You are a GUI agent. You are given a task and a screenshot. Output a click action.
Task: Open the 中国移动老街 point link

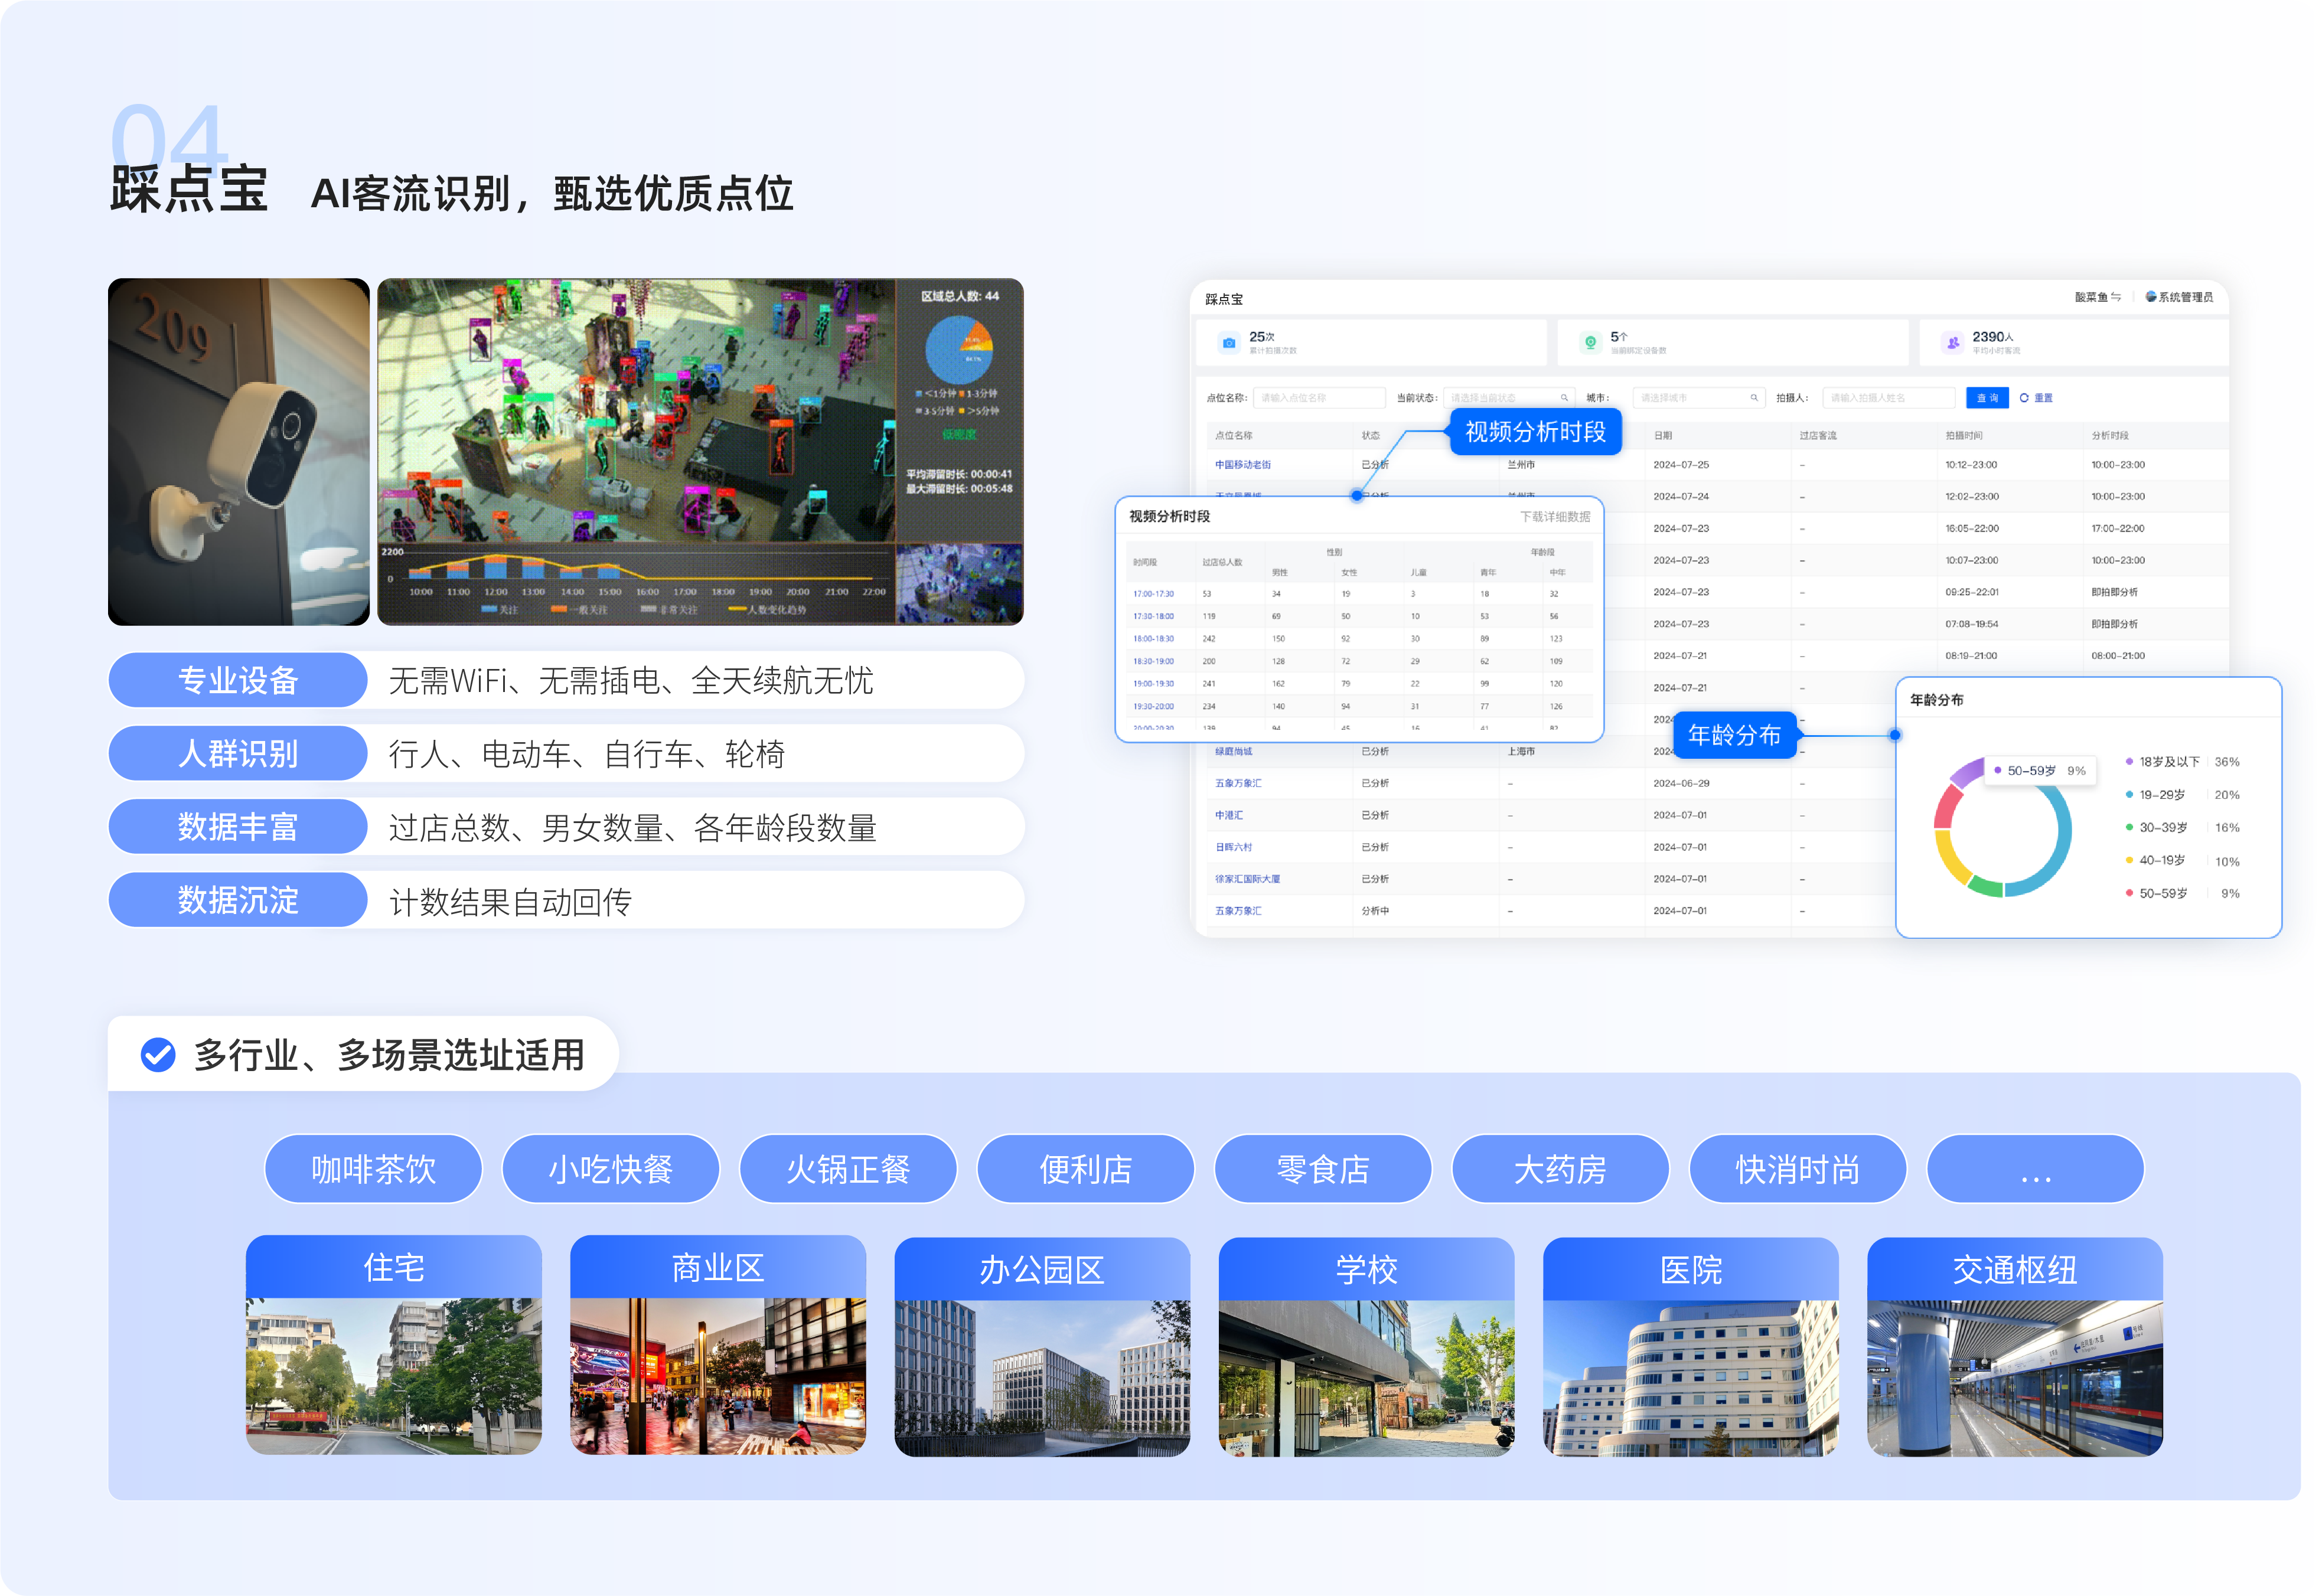(1242, 465)
